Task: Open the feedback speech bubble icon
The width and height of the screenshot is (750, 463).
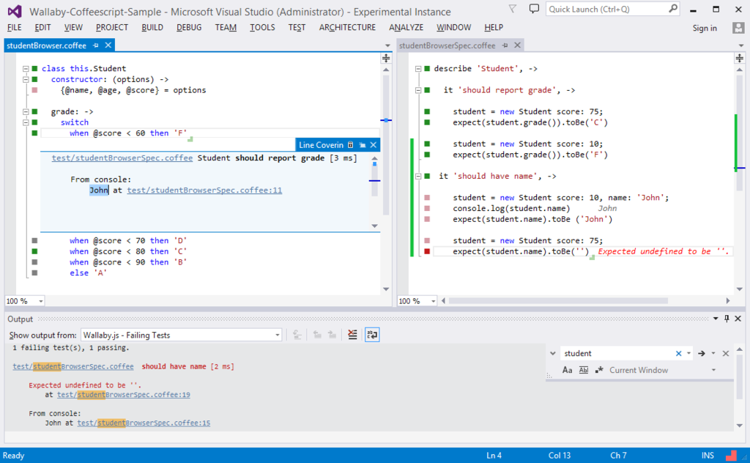Action: (x=534, y=9)
